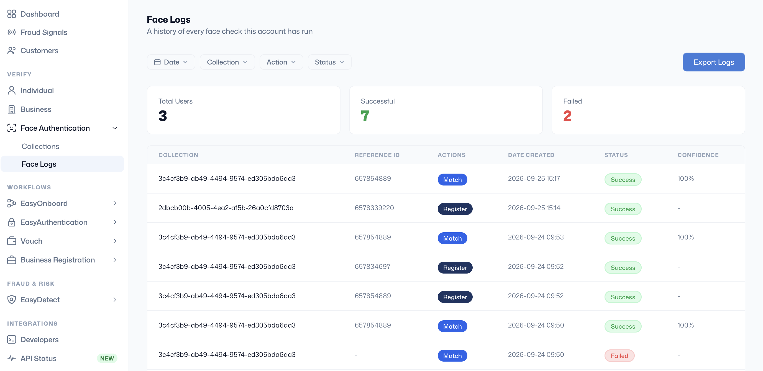Click the NEW badge beside API Status
This screenshot has height=371, width=763.
point(107,358)
